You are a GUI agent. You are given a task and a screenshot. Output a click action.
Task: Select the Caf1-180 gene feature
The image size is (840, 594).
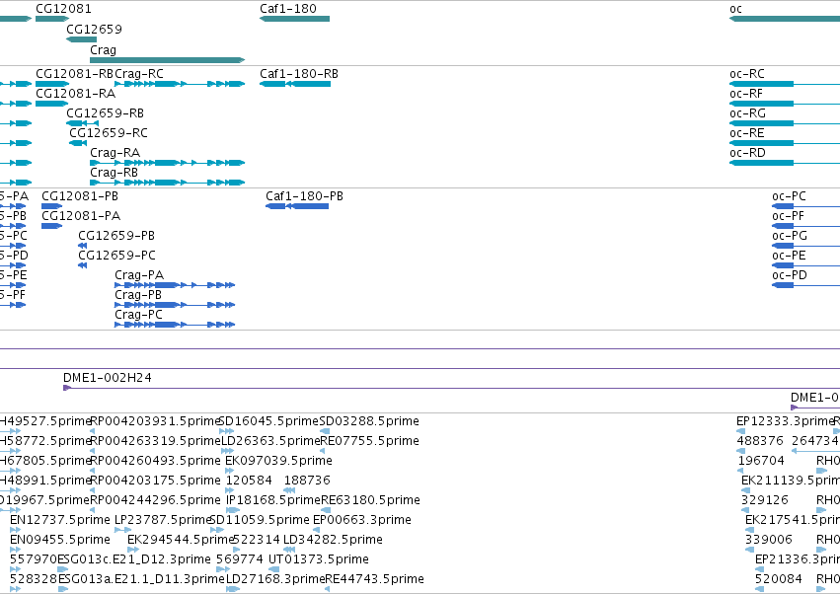(x=295, y=19)
